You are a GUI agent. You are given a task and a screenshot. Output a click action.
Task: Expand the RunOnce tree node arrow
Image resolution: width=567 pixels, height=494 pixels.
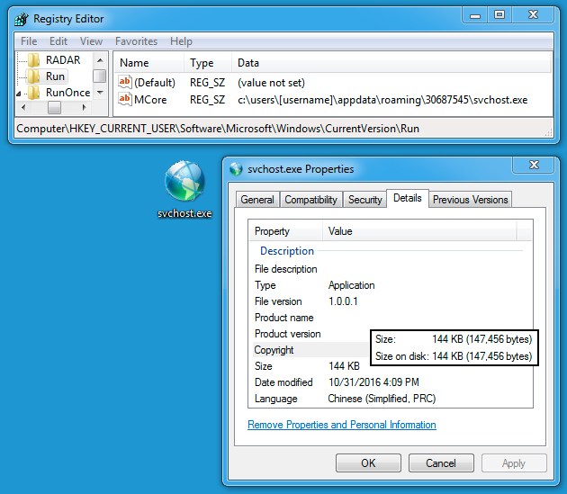(20, 93)
